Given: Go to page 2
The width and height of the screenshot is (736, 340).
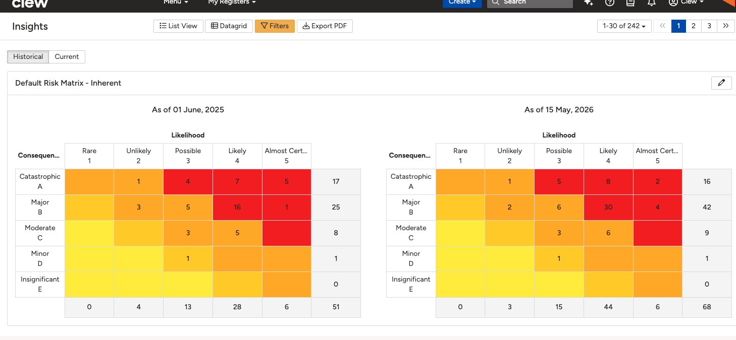Looking at the screenshot, I should (694, 26).
